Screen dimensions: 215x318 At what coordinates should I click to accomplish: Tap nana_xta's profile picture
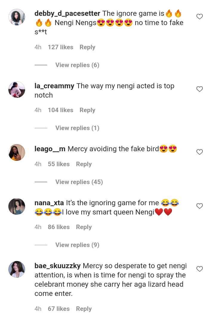17,206
